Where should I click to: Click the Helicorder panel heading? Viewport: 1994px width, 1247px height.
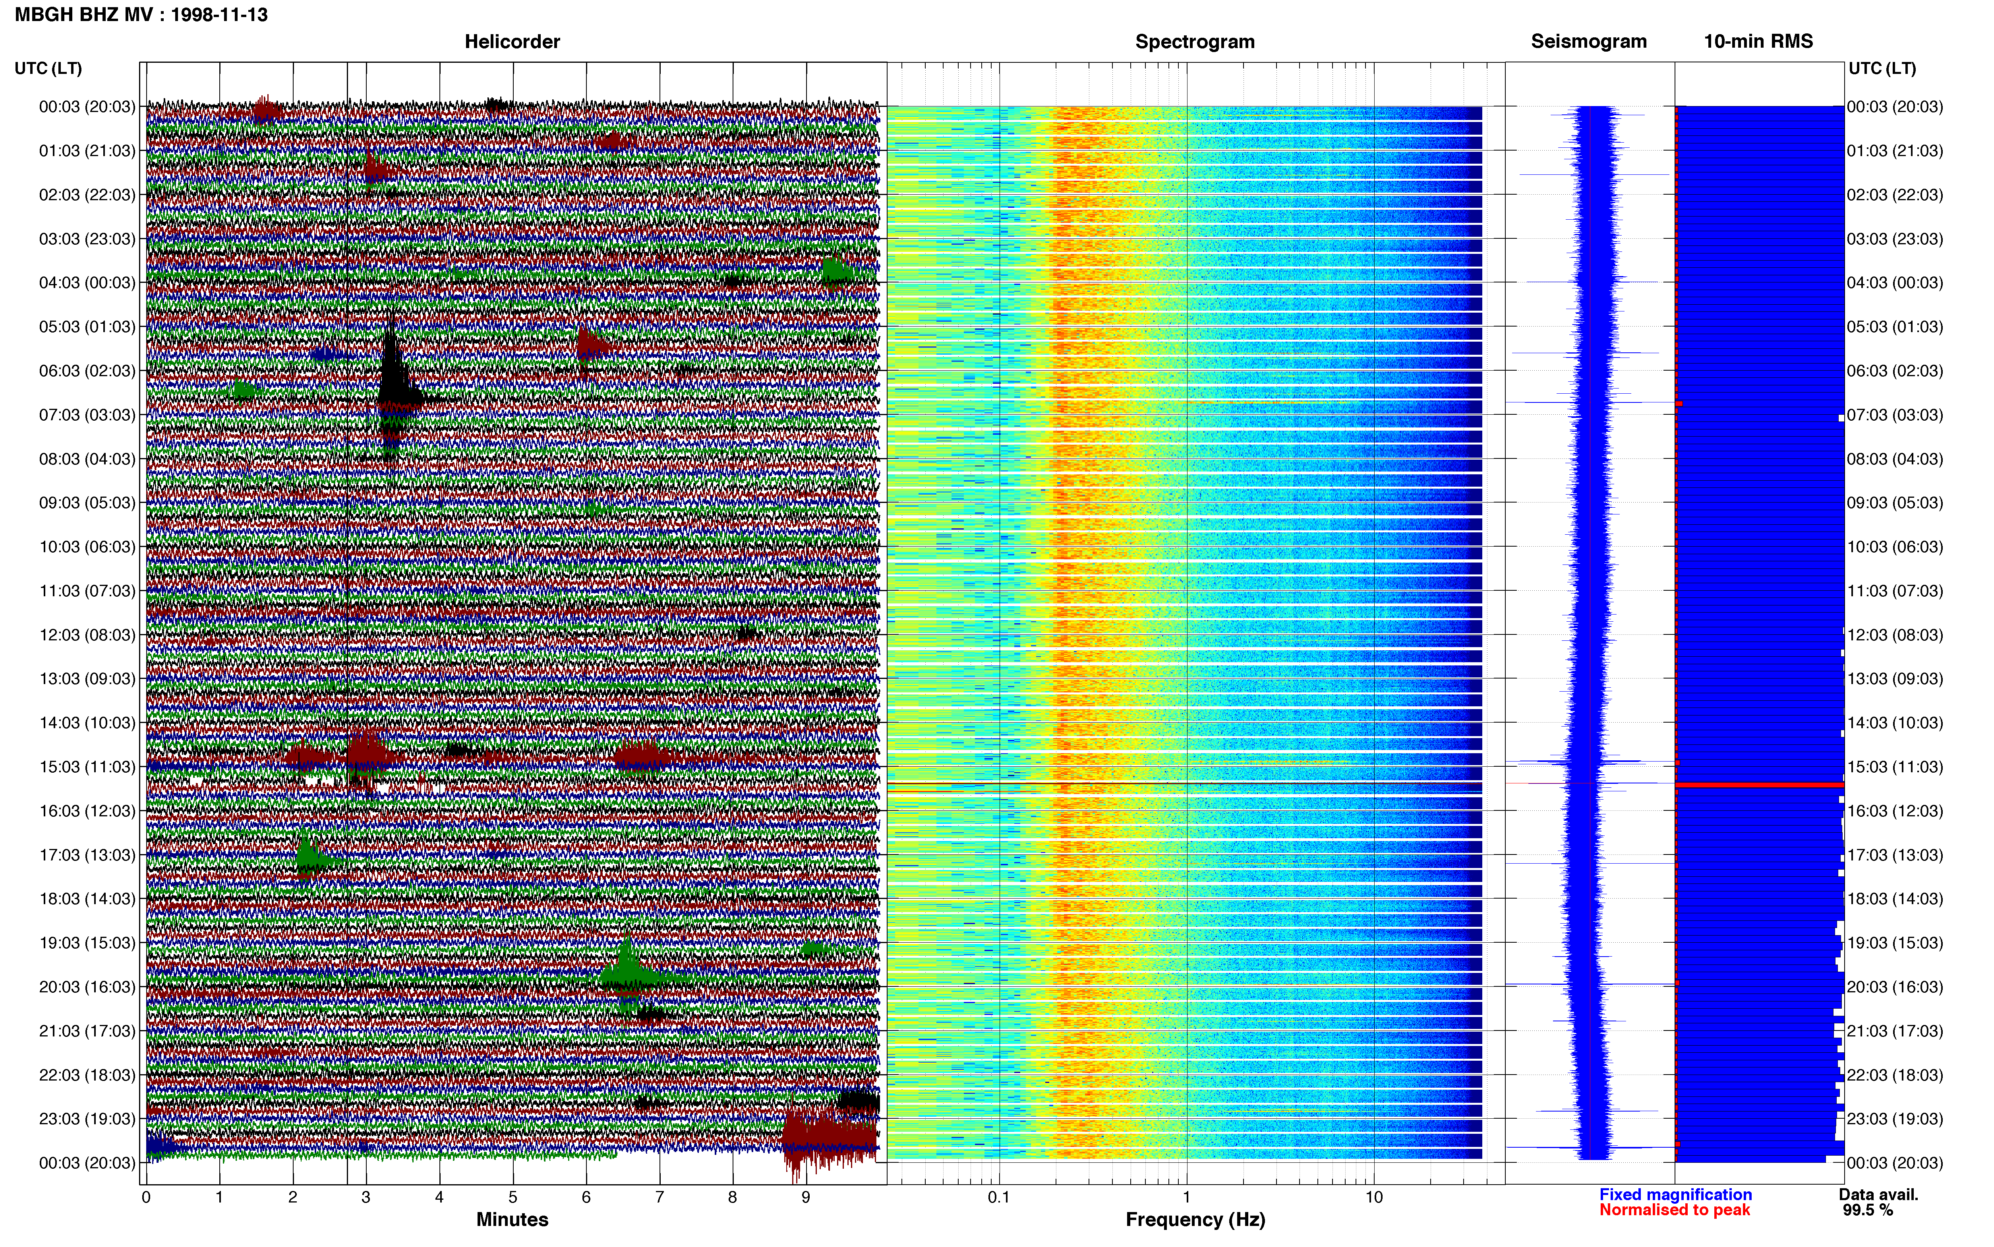[x=512, y=41]
